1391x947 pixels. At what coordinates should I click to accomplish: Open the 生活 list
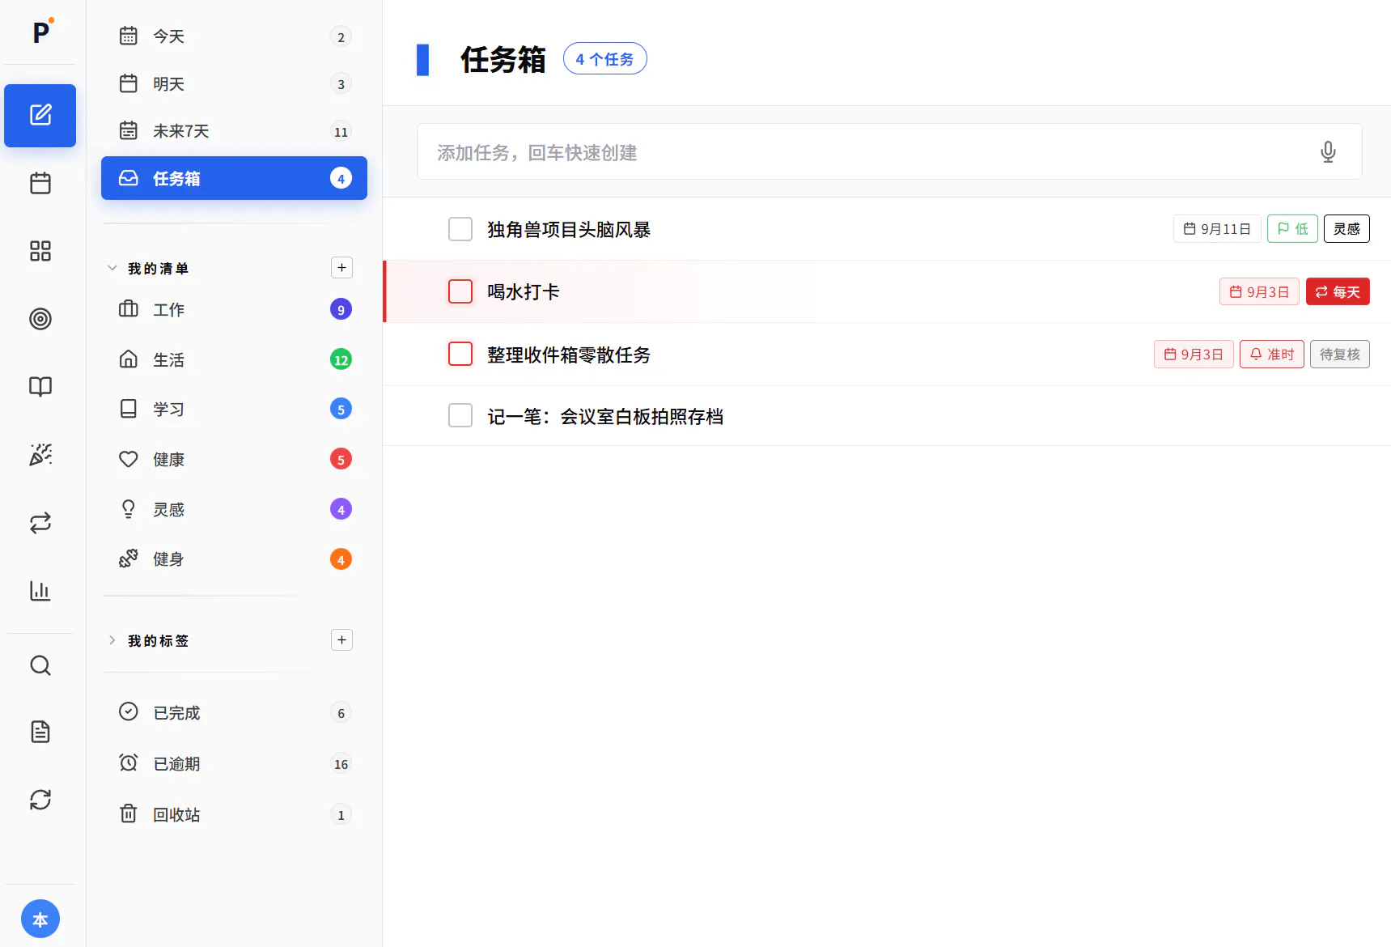coord(235,359)
